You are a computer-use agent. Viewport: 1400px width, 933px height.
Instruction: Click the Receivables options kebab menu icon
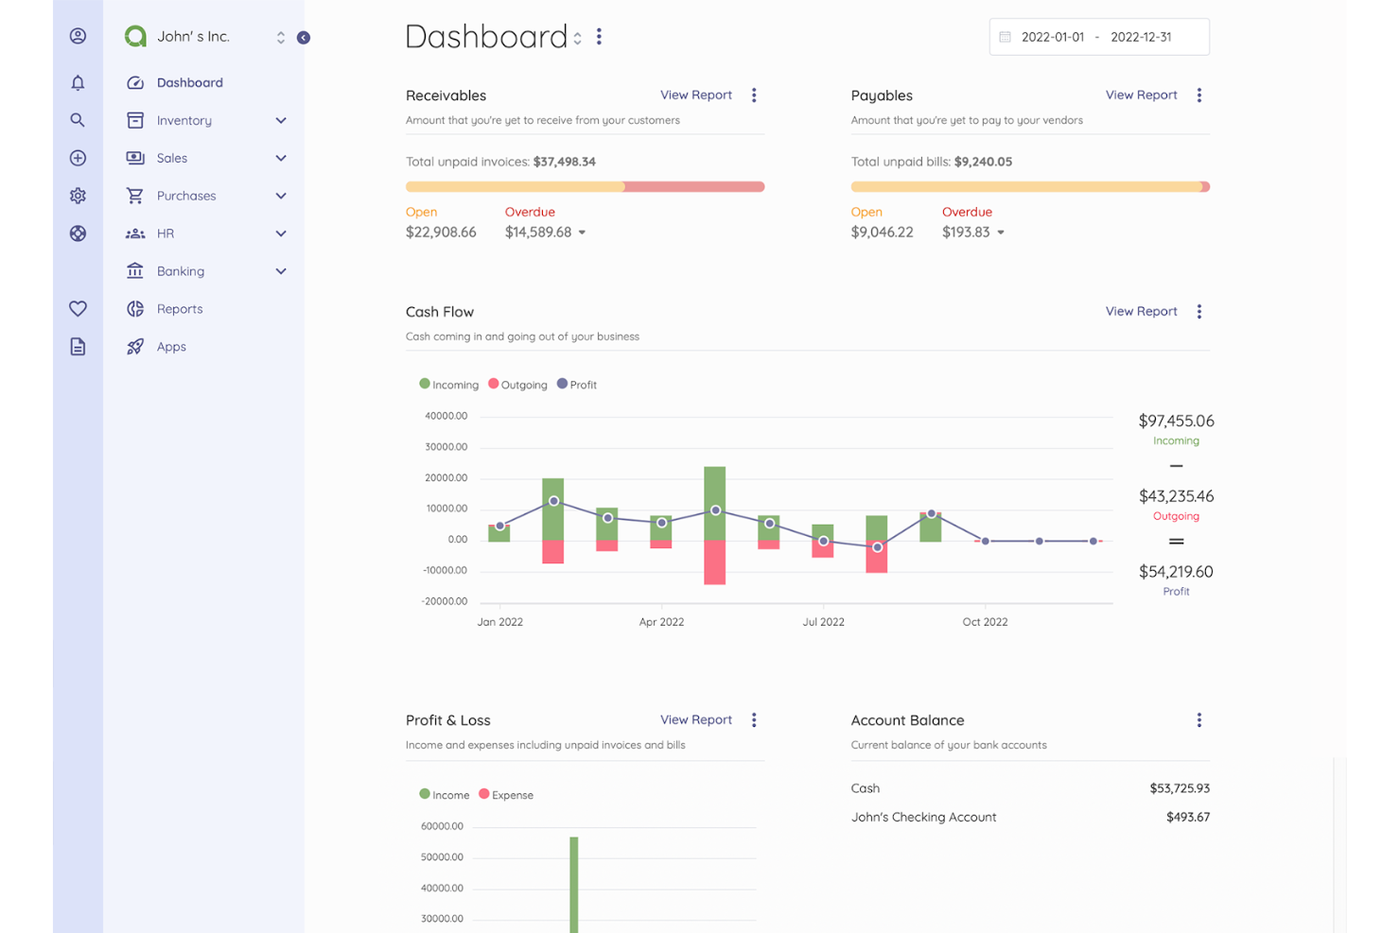click(754, 95)
